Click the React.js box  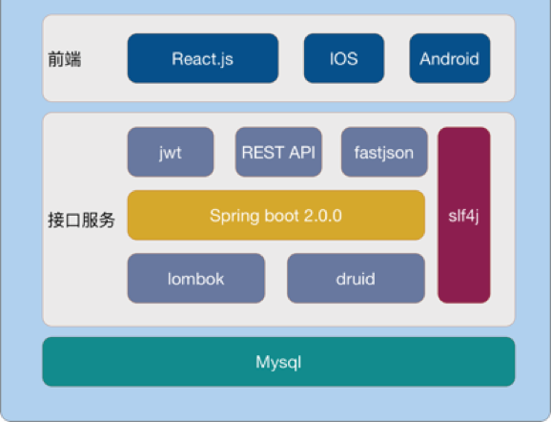coord(203,58)
